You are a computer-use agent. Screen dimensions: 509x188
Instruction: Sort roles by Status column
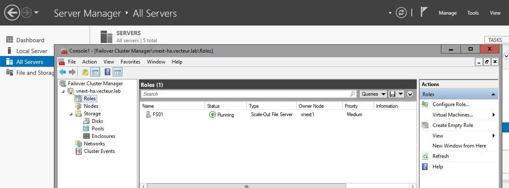(x=225, y=106)
